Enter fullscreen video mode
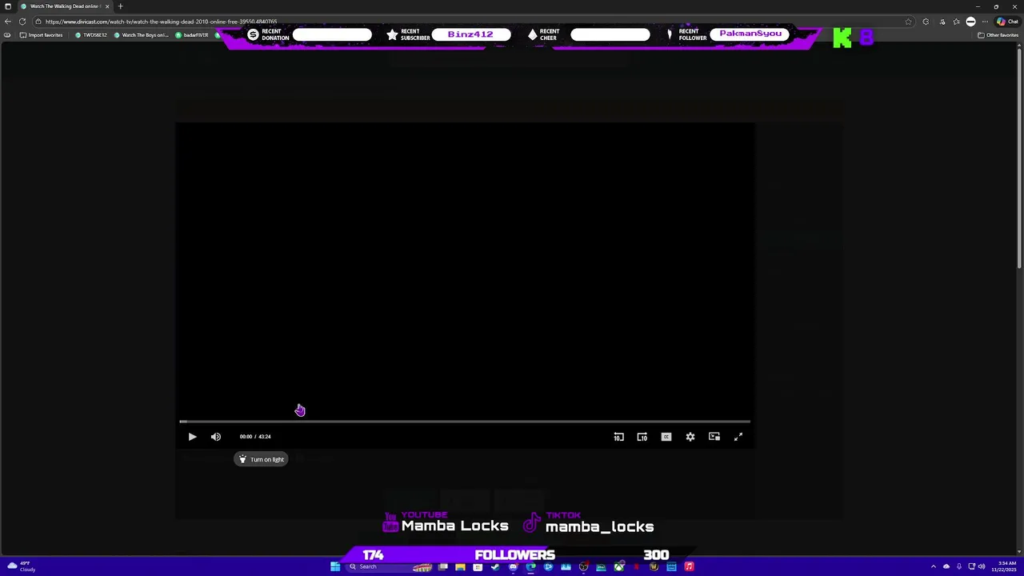Screen dimensions: 1024x576 point(738,437)
